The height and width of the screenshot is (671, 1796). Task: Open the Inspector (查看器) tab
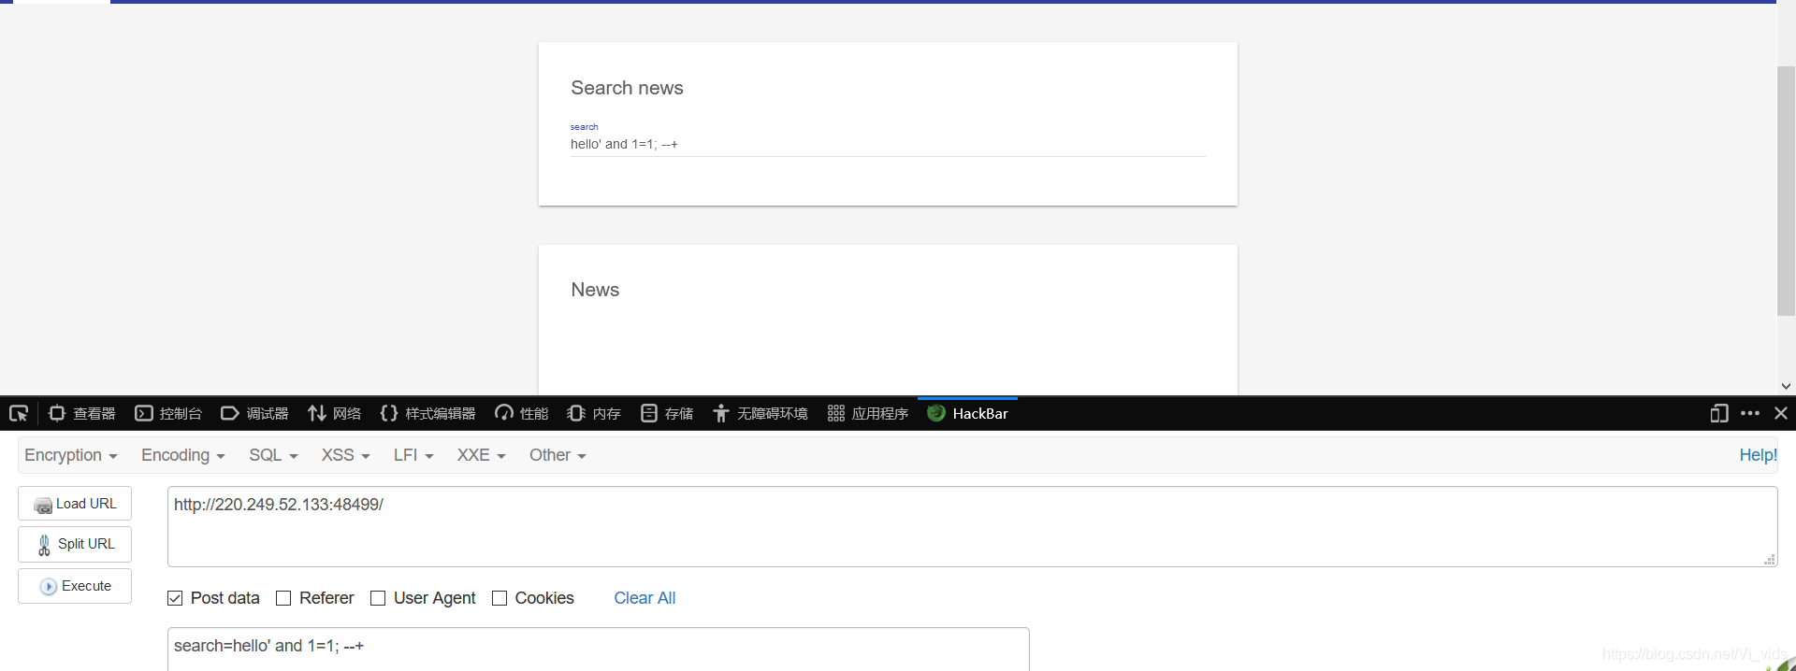[82, 413]
